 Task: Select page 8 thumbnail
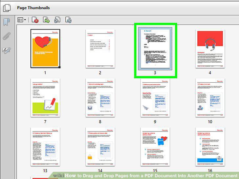pos(100,98)
